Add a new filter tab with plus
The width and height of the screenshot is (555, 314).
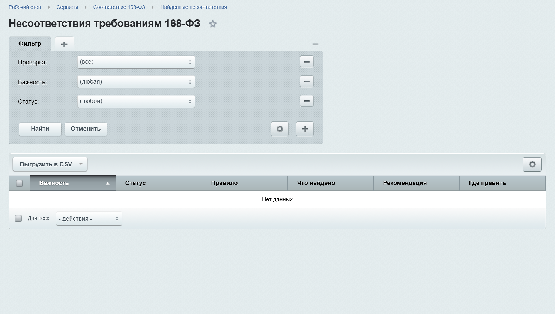pyautogui.click(x=65, y=44)
